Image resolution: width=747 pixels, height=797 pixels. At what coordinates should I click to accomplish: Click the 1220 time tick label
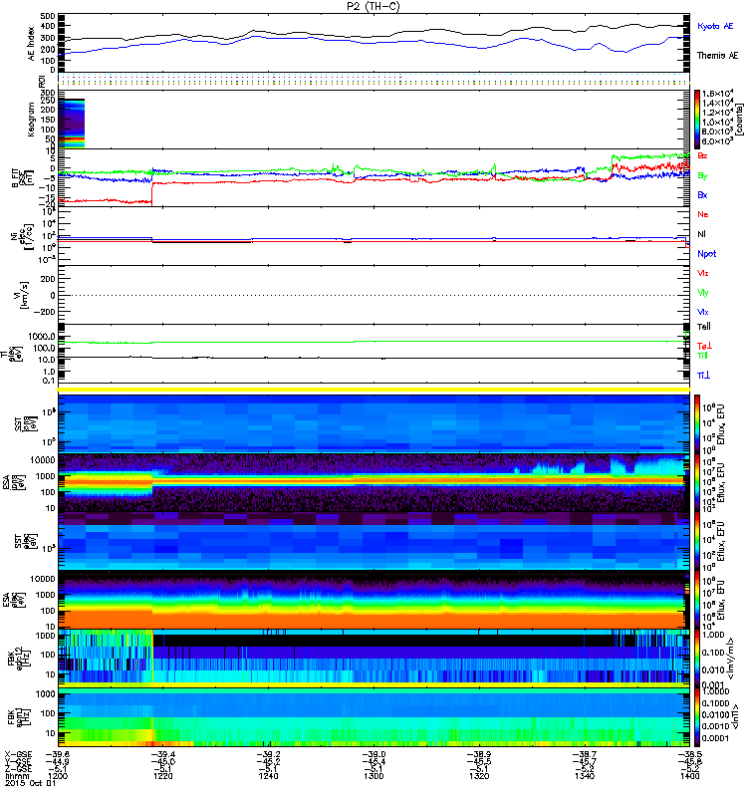[162, 776]
